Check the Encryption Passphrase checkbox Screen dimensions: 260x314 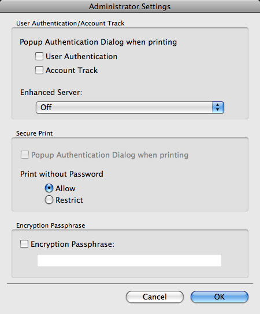click(x=24, y=244)
